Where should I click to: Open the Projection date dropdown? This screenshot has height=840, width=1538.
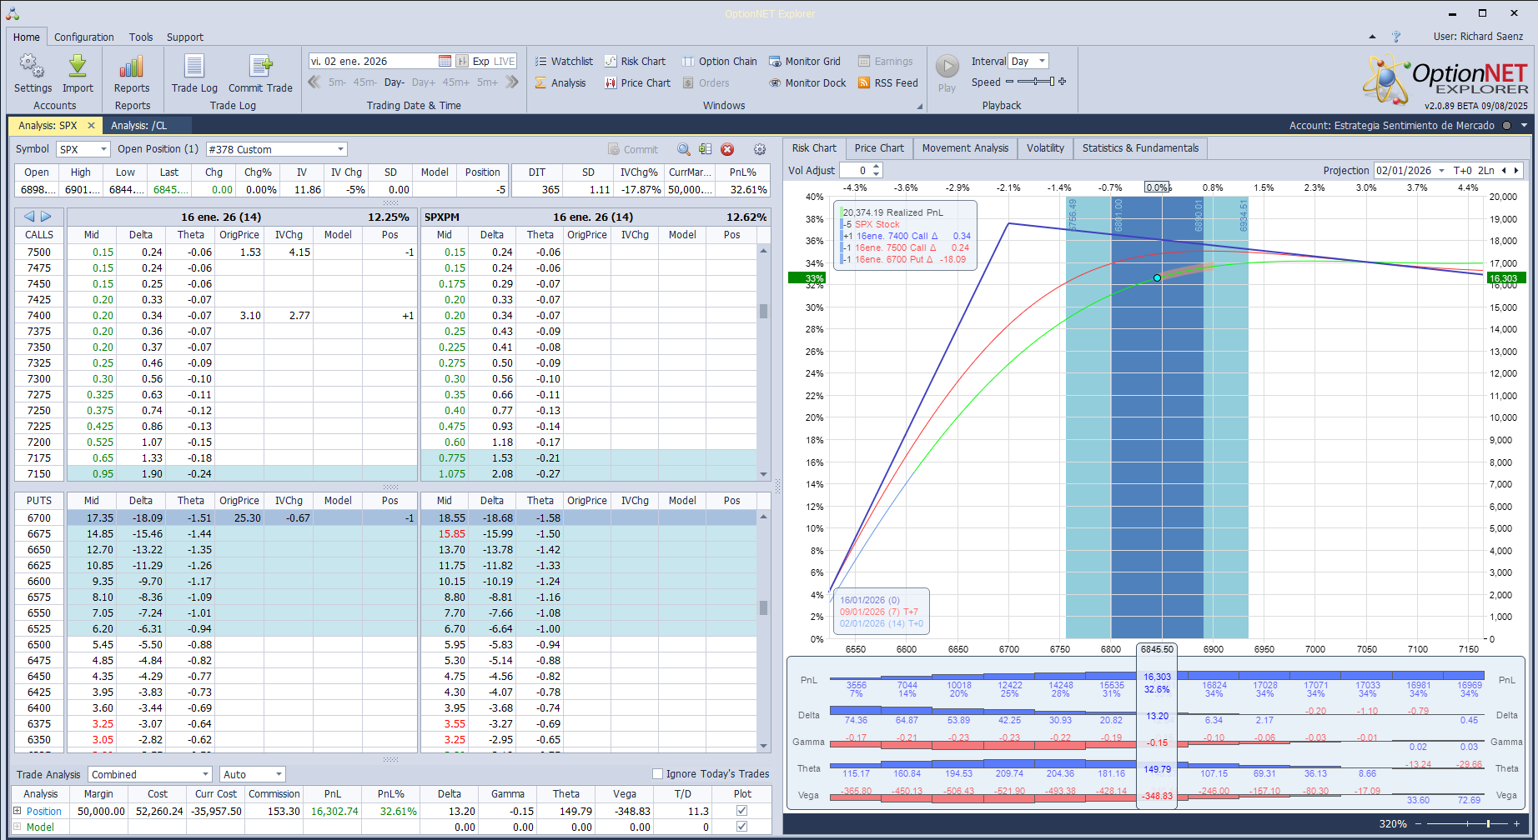(x=1441, y=170)
